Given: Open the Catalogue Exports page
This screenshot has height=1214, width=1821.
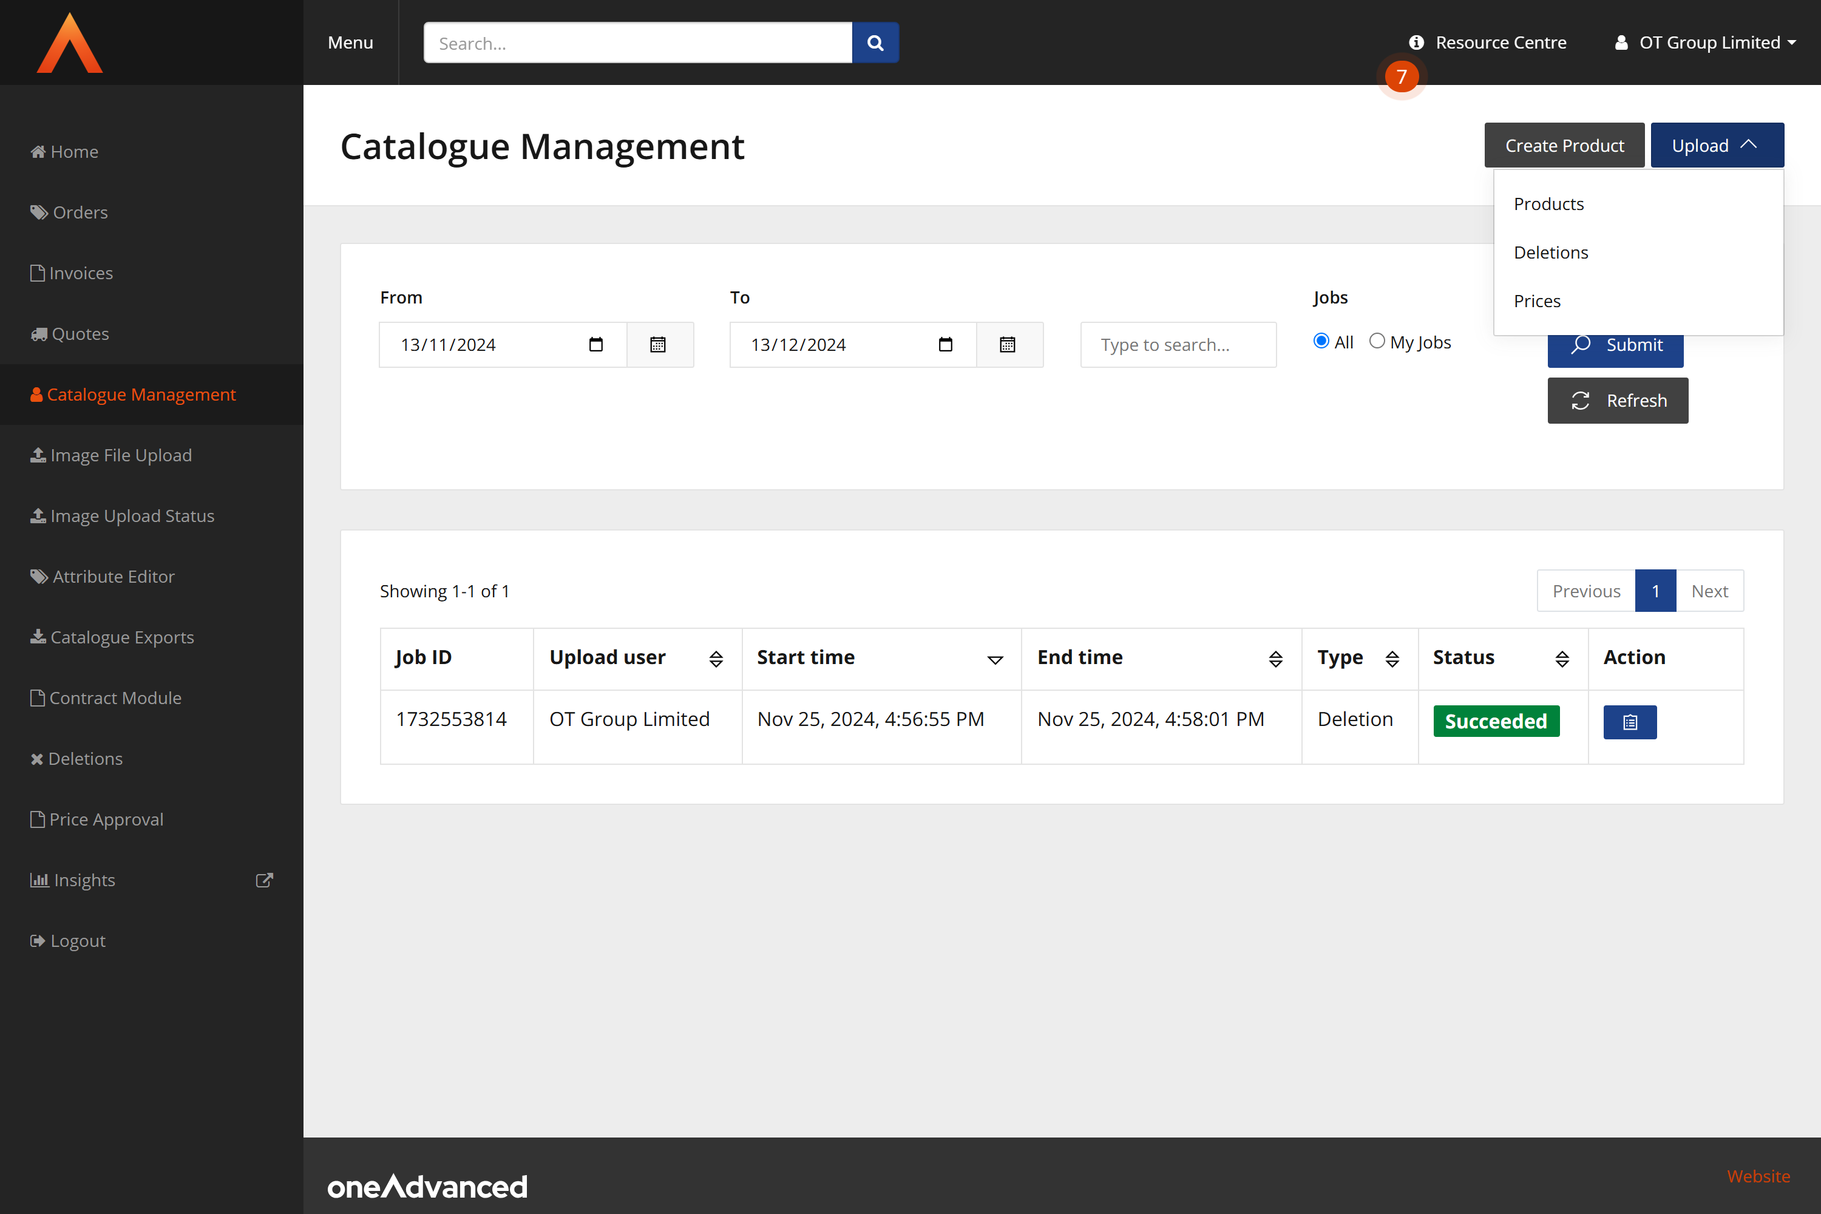Looking at the screenshot, I should [121, 636].
